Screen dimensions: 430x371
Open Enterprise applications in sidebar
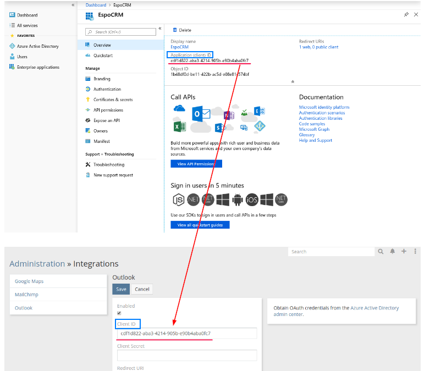(38, 67)
